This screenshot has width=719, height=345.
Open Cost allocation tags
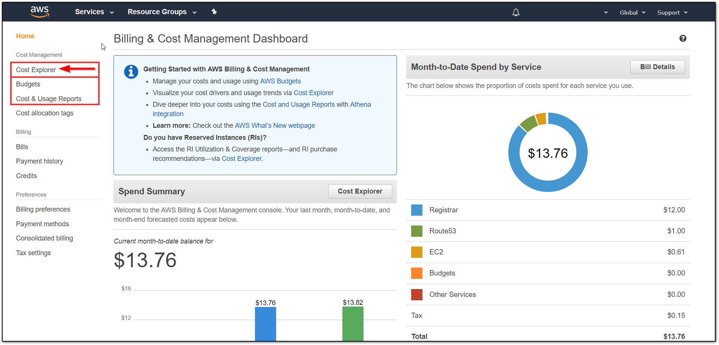(x=45, y=113)
